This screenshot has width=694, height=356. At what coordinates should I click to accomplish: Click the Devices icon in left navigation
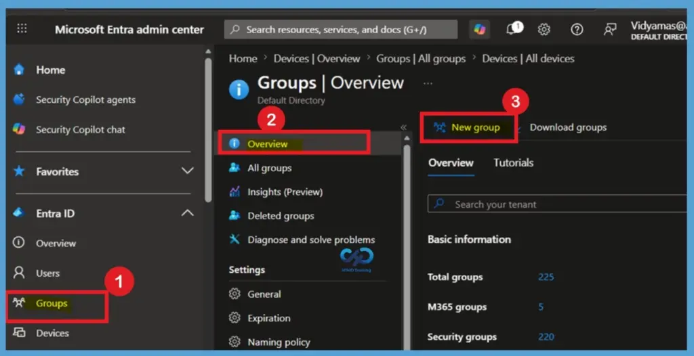[19, 332]
